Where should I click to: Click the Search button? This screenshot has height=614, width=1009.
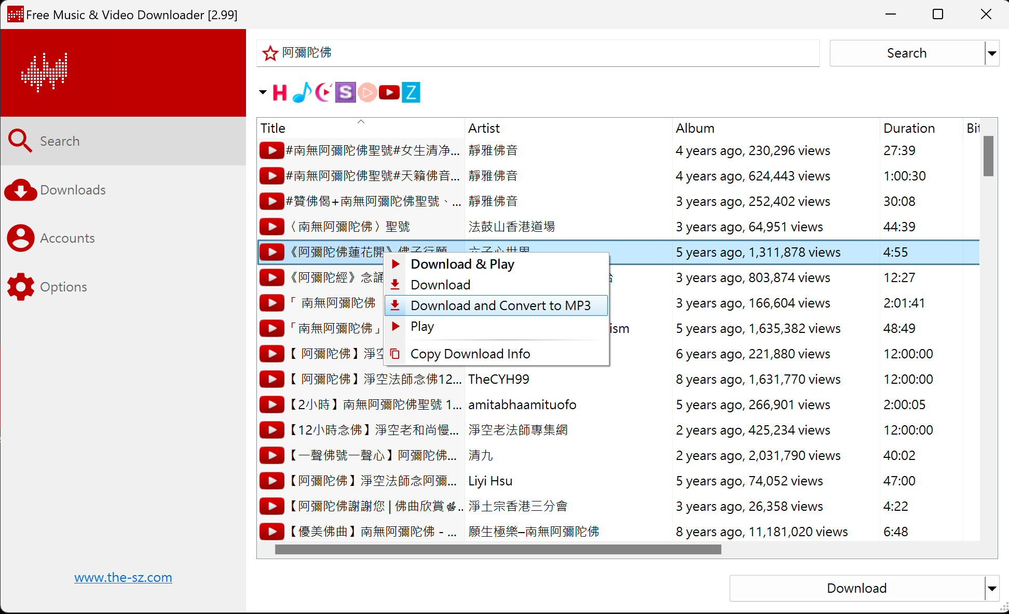907,53
